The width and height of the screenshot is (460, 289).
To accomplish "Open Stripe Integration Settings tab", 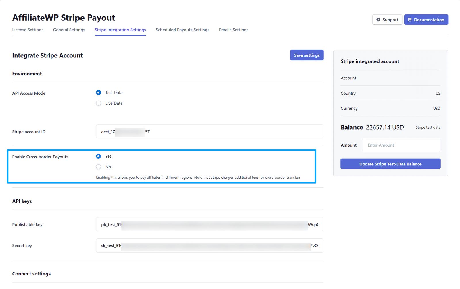I will 120,30.
